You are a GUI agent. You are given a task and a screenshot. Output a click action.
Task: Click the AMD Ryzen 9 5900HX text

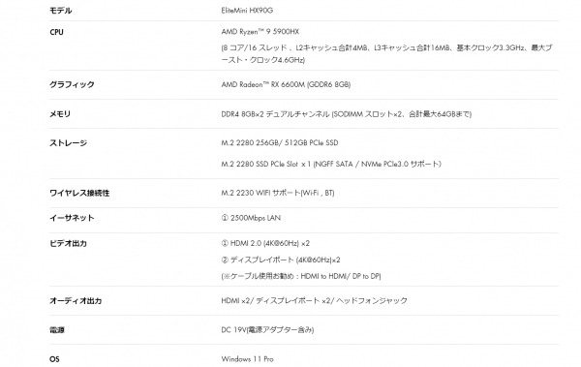coord(260,32)
